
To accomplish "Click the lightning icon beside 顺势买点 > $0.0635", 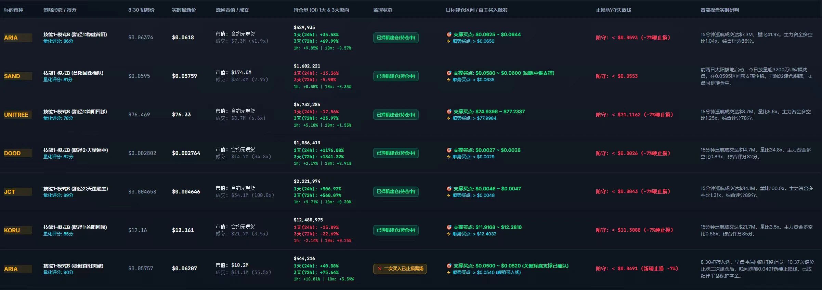I will coord(448,80).
